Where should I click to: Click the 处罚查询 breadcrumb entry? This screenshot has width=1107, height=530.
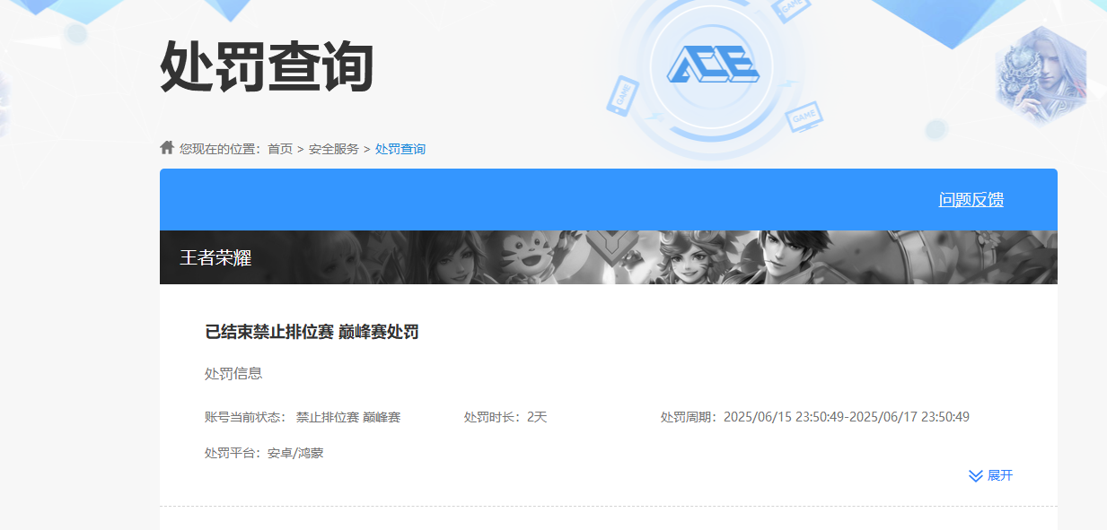coord(400,148)
